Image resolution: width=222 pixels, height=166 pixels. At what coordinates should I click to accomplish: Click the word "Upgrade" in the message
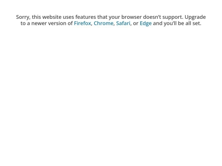click(195, 17)
